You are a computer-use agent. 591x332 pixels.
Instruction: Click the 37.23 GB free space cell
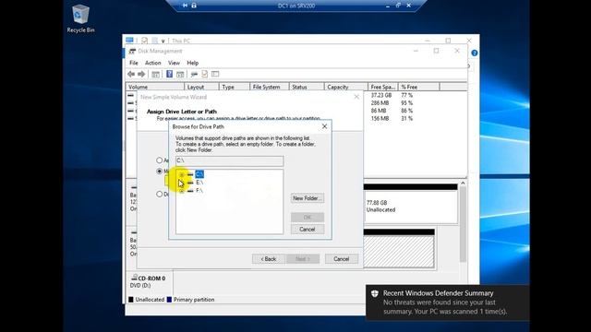point(381,95)
